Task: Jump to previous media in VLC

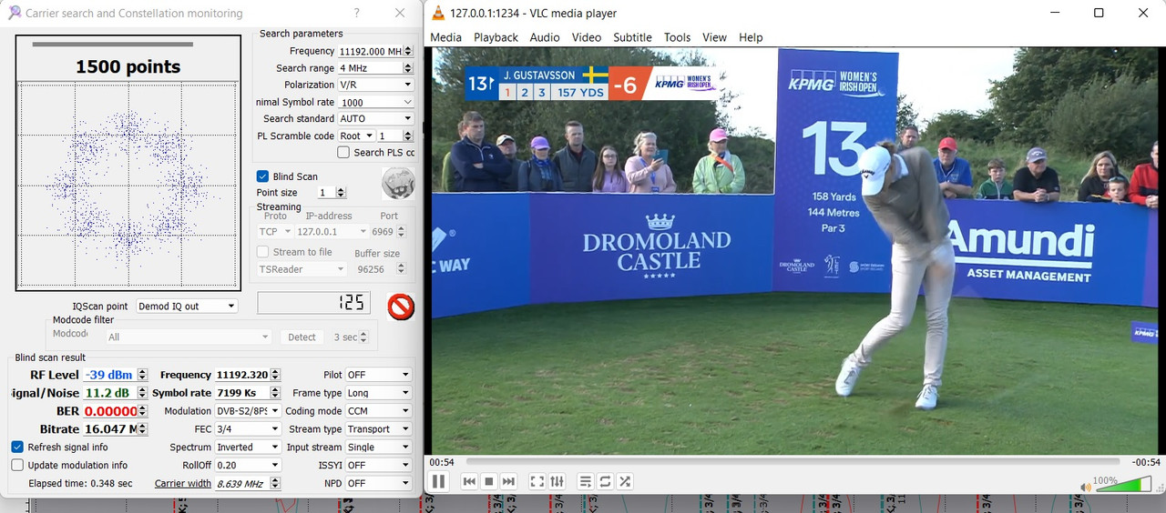Action: pyautogui.click(x=468, y=481)
